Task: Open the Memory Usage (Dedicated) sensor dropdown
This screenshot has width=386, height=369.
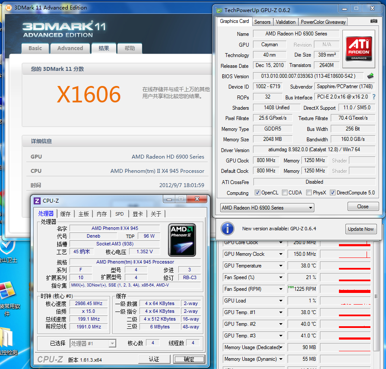Action: (281, 347)
